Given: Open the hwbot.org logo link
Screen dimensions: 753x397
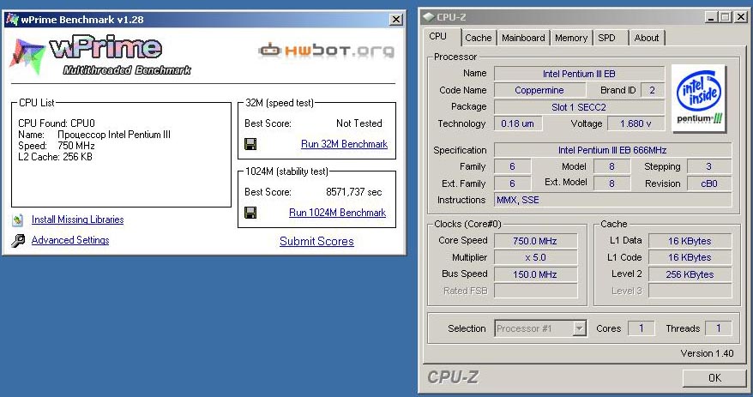Looking at the screenshot, I should click(326, 51).
